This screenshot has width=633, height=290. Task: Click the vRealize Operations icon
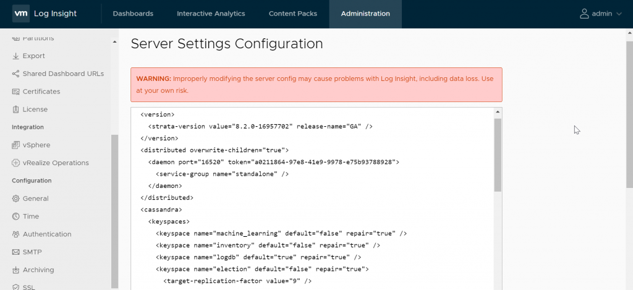click(x=15, y=163)
